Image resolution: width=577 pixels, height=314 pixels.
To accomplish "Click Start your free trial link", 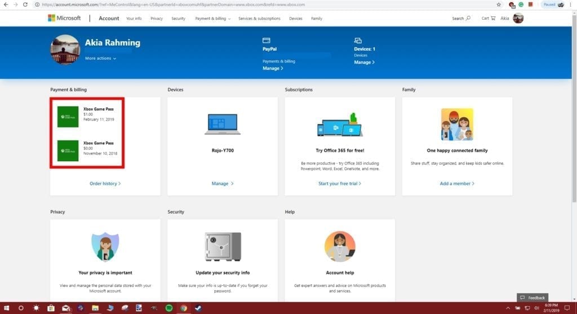I will 340,183.
